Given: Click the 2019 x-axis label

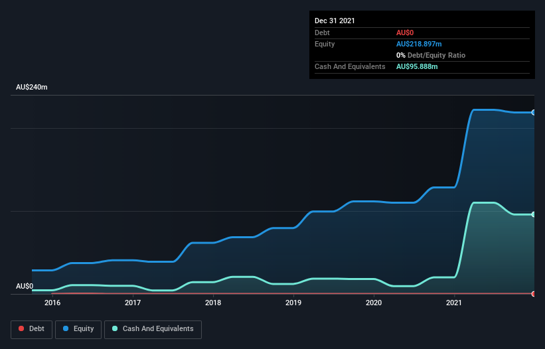Looking at the screenshot, I should click(293, 303).
